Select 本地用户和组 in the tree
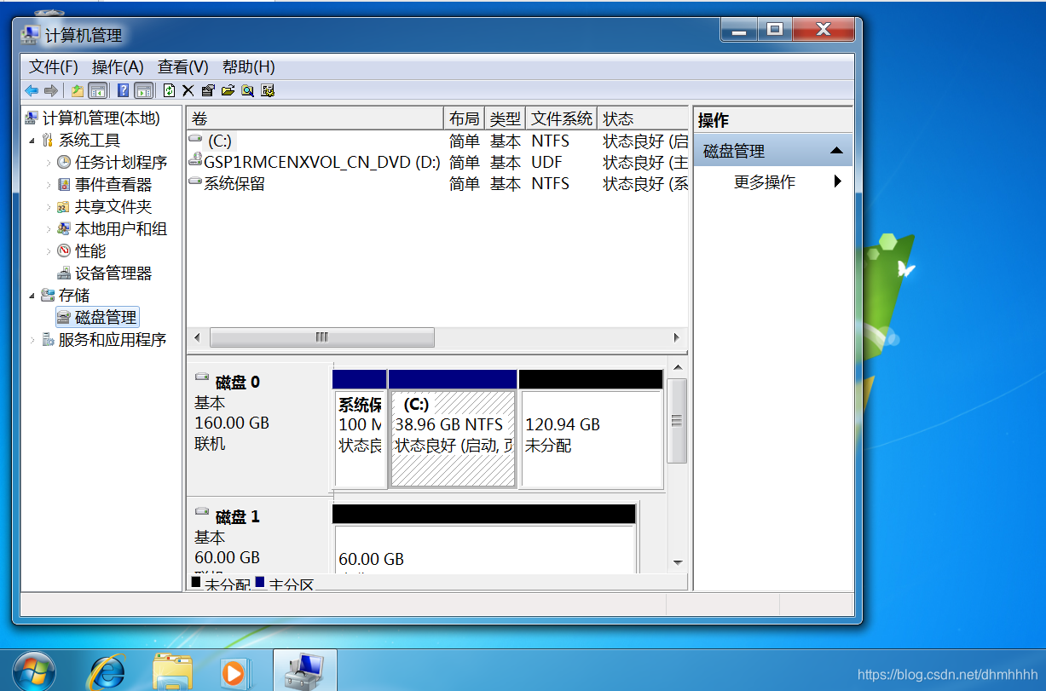1046x691 pixels. tap(120, 229)
